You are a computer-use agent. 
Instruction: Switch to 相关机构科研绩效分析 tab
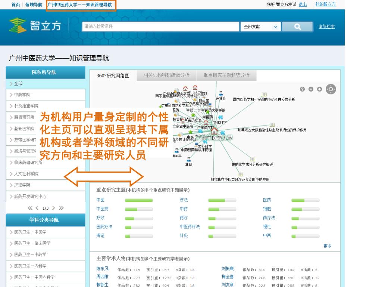tap(166, 75)
